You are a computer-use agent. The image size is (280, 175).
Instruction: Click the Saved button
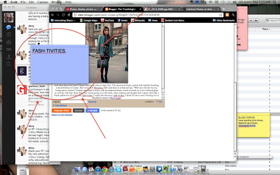(x=78, y=111)
